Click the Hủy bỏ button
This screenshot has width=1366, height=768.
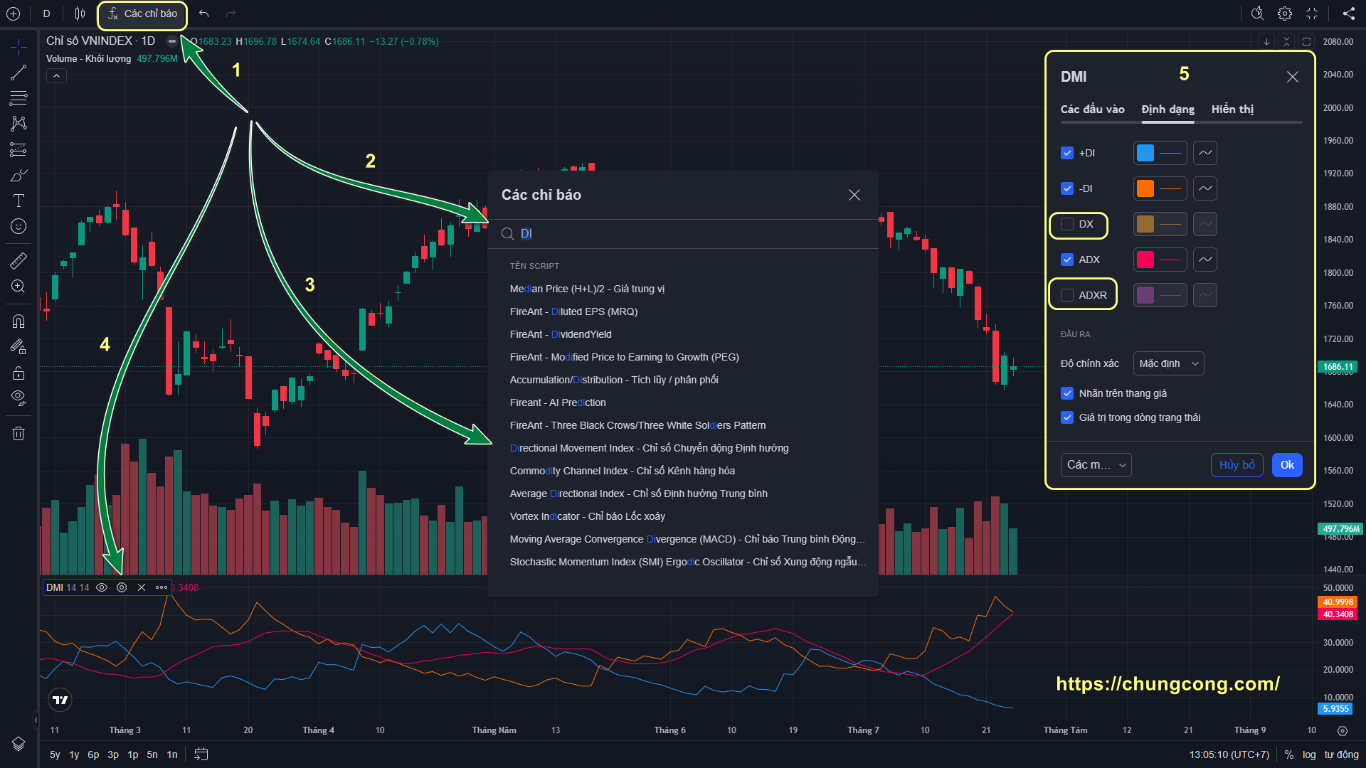1237,465
